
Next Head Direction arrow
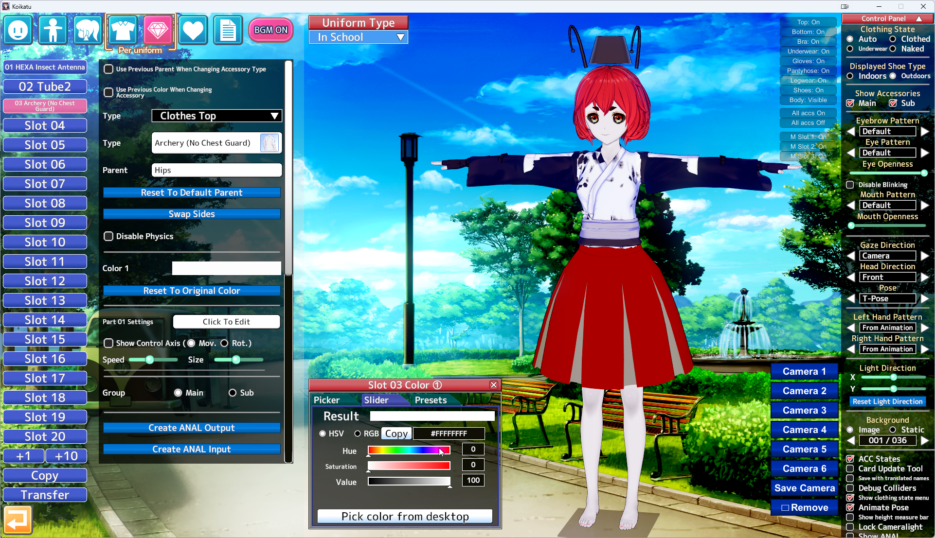[x=924, y=277]
